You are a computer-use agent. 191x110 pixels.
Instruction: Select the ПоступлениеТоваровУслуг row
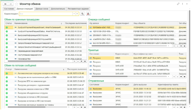pos(46,55)
